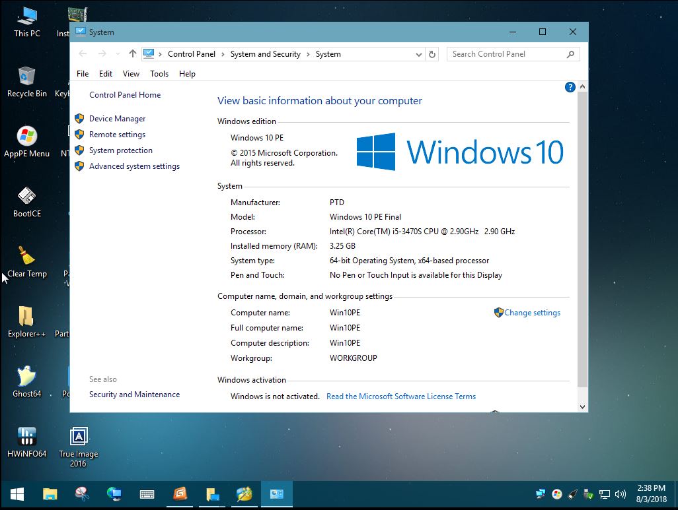Click the System breadcrumb segment
678x510 pixels.
coord(328,54)
